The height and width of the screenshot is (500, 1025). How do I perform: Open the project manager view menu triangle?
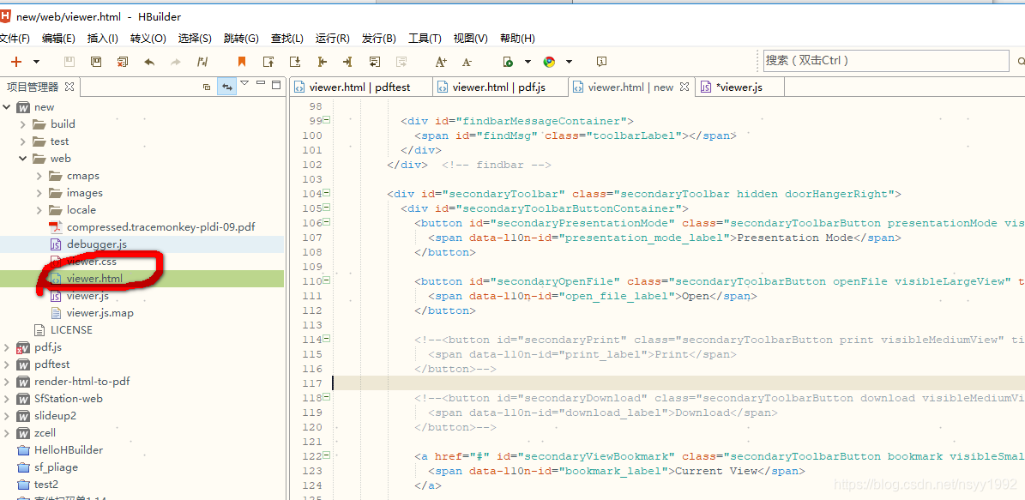click(x=244, y=83)
